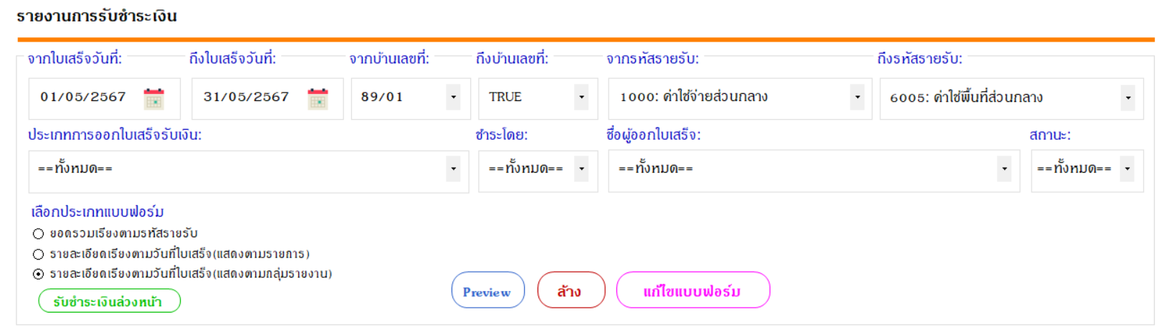Open the ชำระโดย payment method dropdown
Screen dimensions: 1162x332
click(581, 169)
